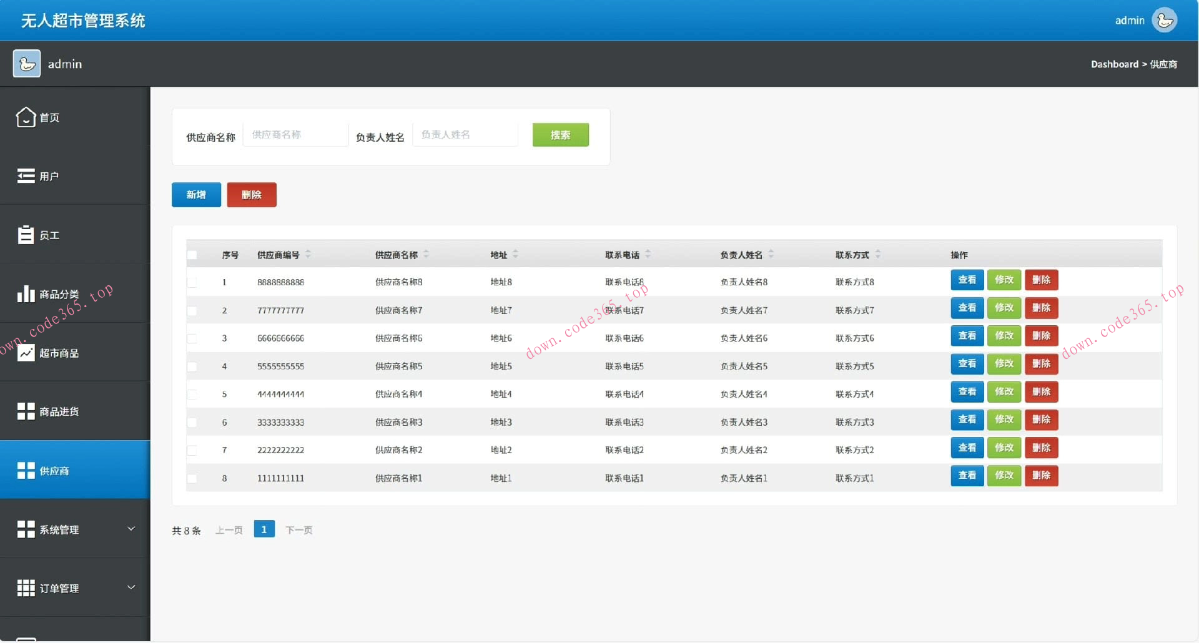Click the 订单管理 grid icon
Viewport: 1199px width, 643px height.
pos(26,588)
